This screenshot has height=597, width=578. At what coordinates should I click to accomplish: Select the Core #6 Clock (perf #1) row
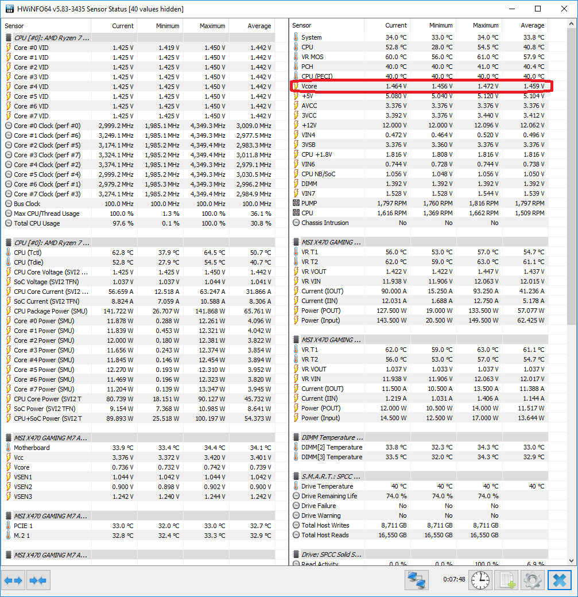pyautogui.click(x=137, y=184)
